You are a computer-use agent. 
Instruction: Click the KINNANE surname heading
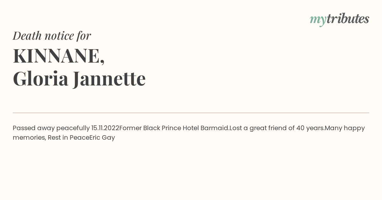tap(59, 56)
